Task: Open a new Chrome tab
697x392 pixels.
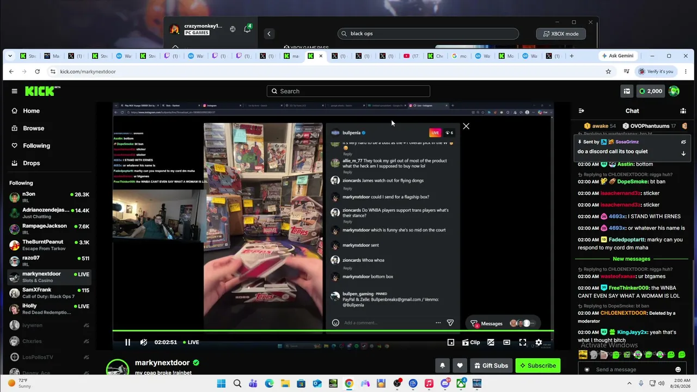Action: (x=571, y=56)
